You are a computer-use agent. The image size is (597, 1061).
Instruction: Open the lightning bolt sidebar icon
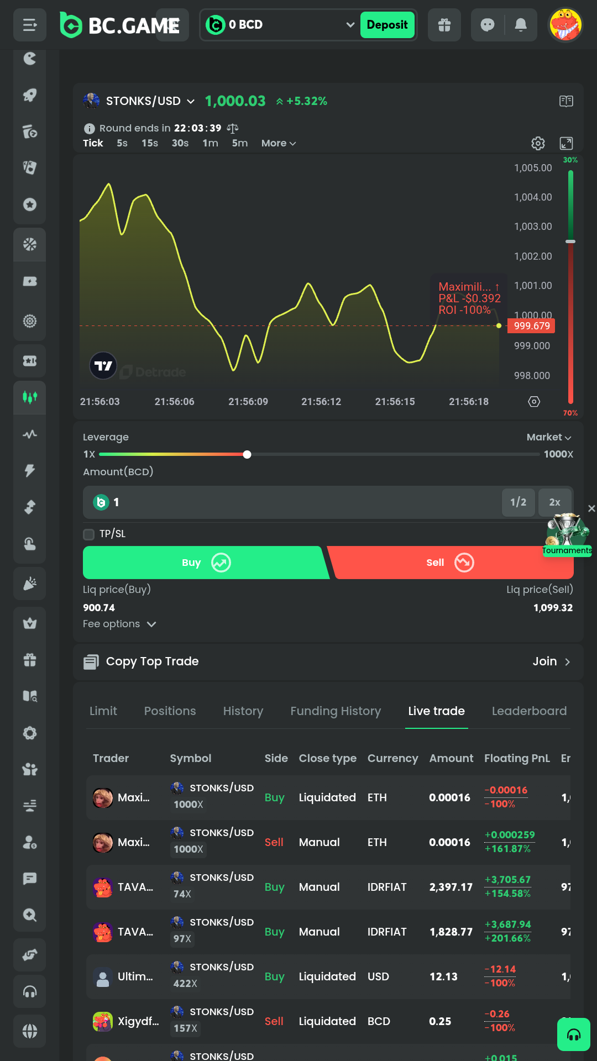(30, 470)
